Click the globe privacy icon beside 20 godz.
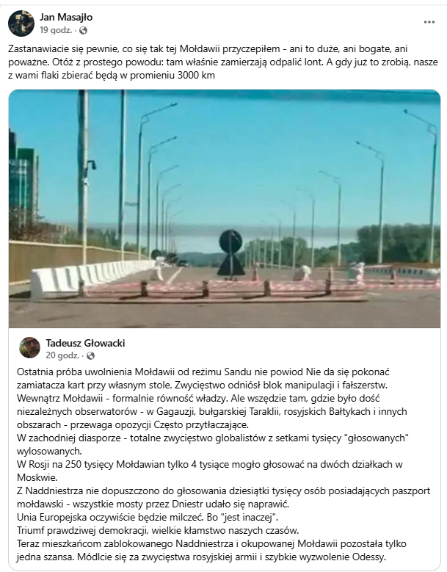447x572 pixels. click(x=90, y=355)
